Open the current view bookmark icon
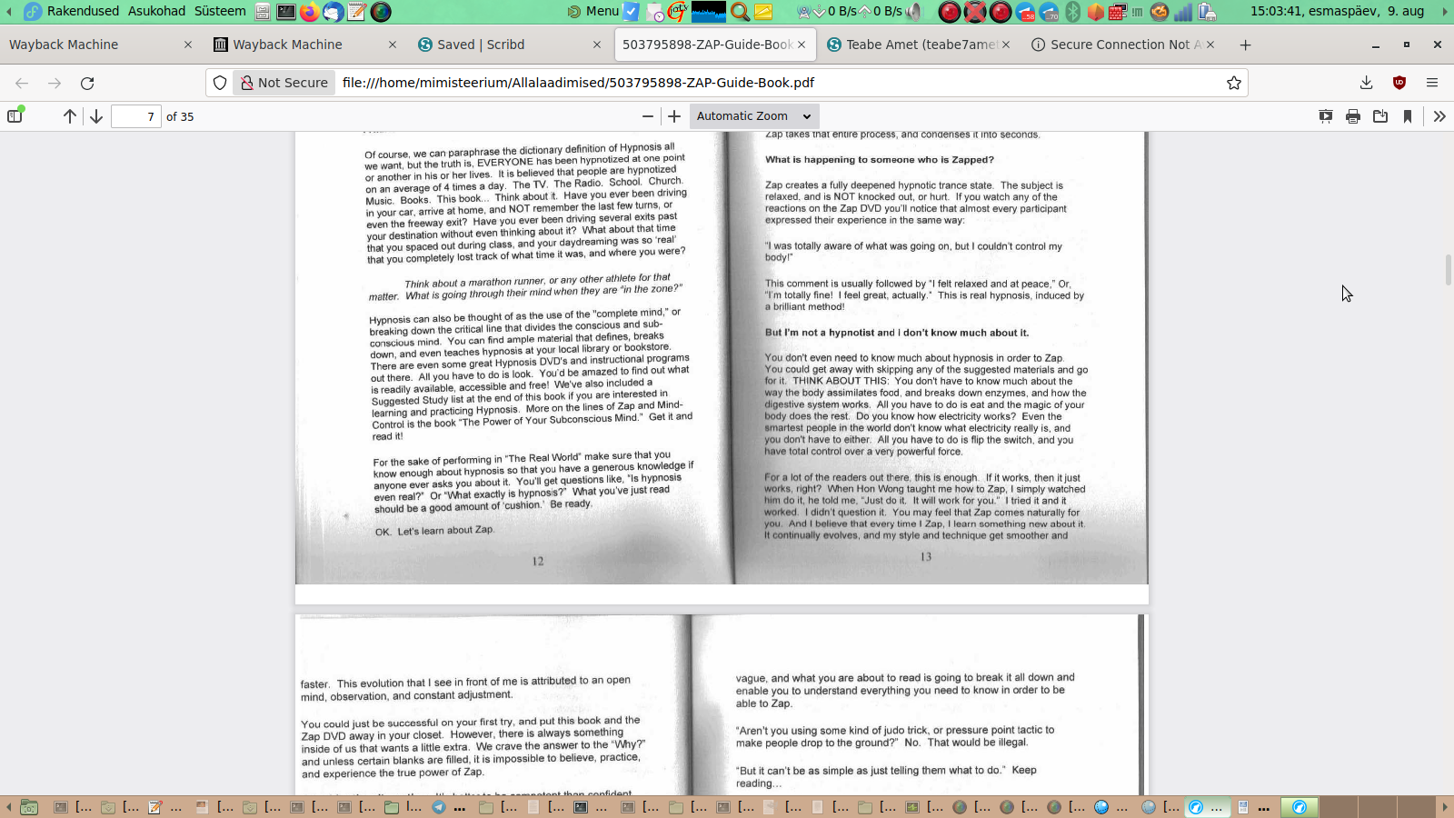Image resolution: width=1454 pixels, height=818 pixels. pos(1408,116)
